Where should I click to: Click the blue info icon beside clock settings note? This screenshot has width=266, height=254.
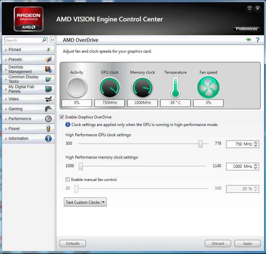click(68, 125)
